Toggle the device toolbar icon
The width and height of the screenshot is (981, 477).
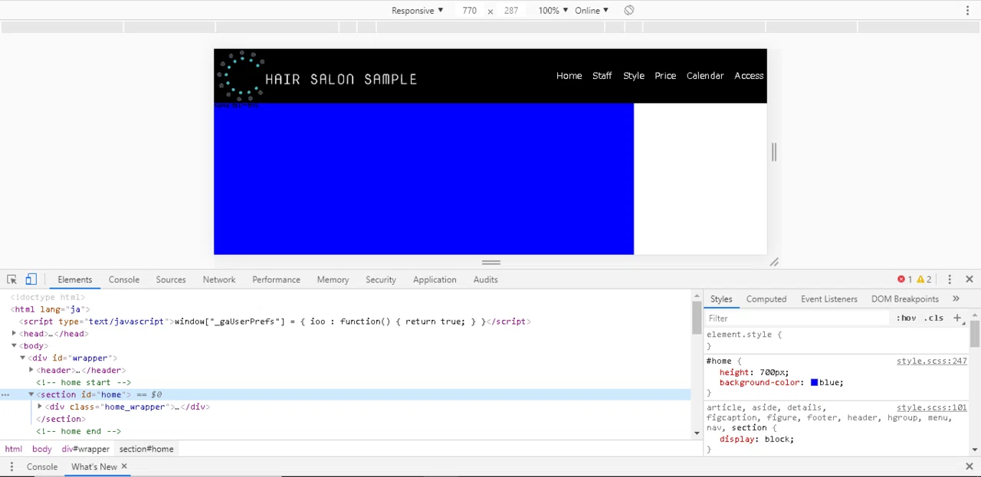pyautogui.click(x=31, y=279)
